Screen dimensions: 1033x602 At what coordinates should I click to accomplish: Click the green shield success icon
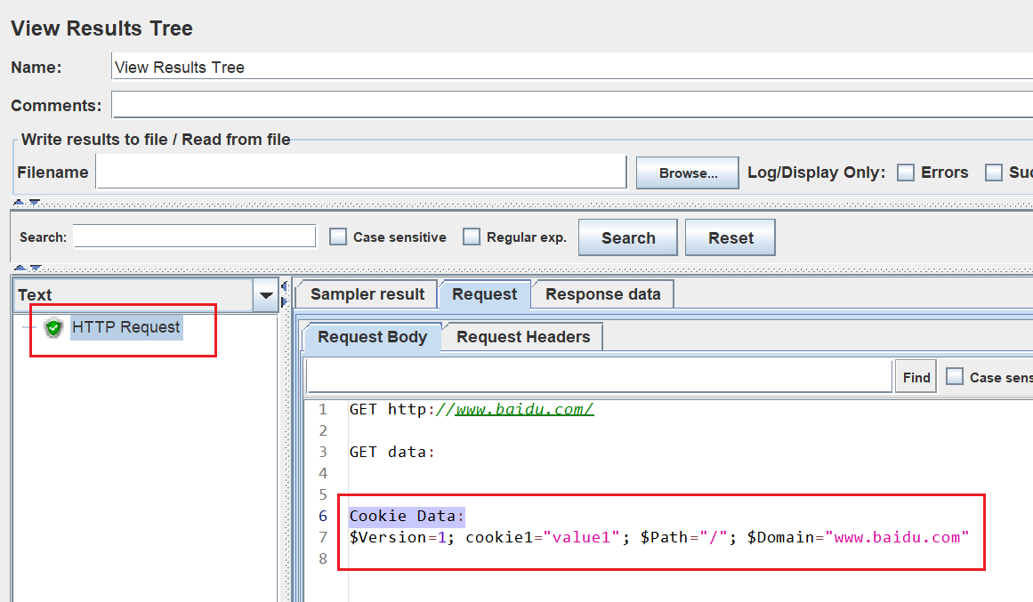pyautogui.click(x=53, y=326)
